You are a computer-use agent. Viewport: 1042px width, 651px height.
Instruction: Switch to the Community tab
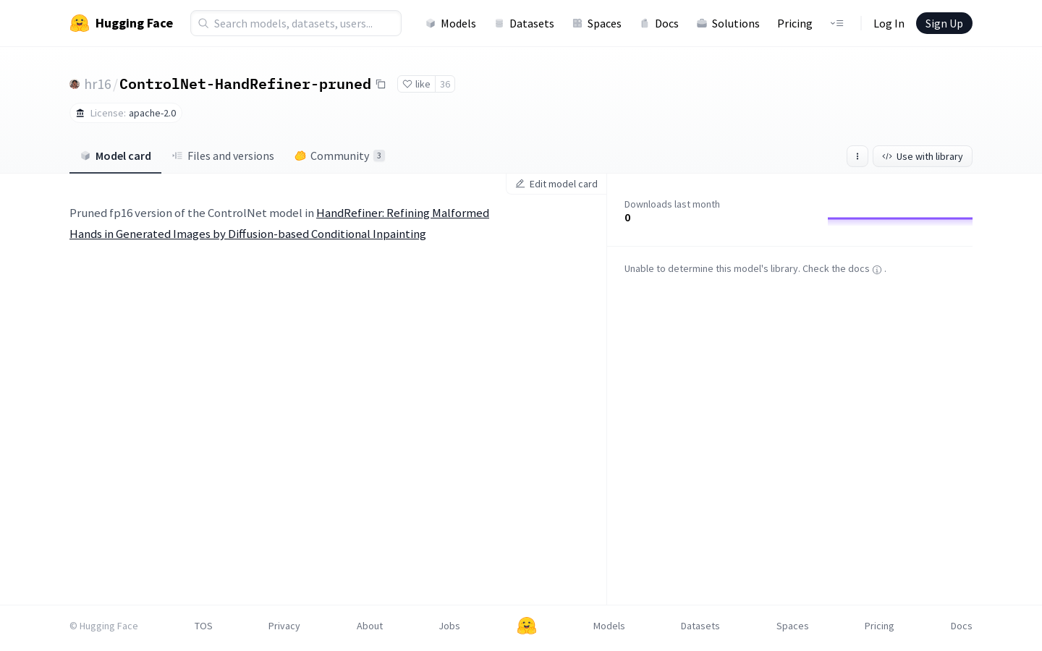[339, 156]
